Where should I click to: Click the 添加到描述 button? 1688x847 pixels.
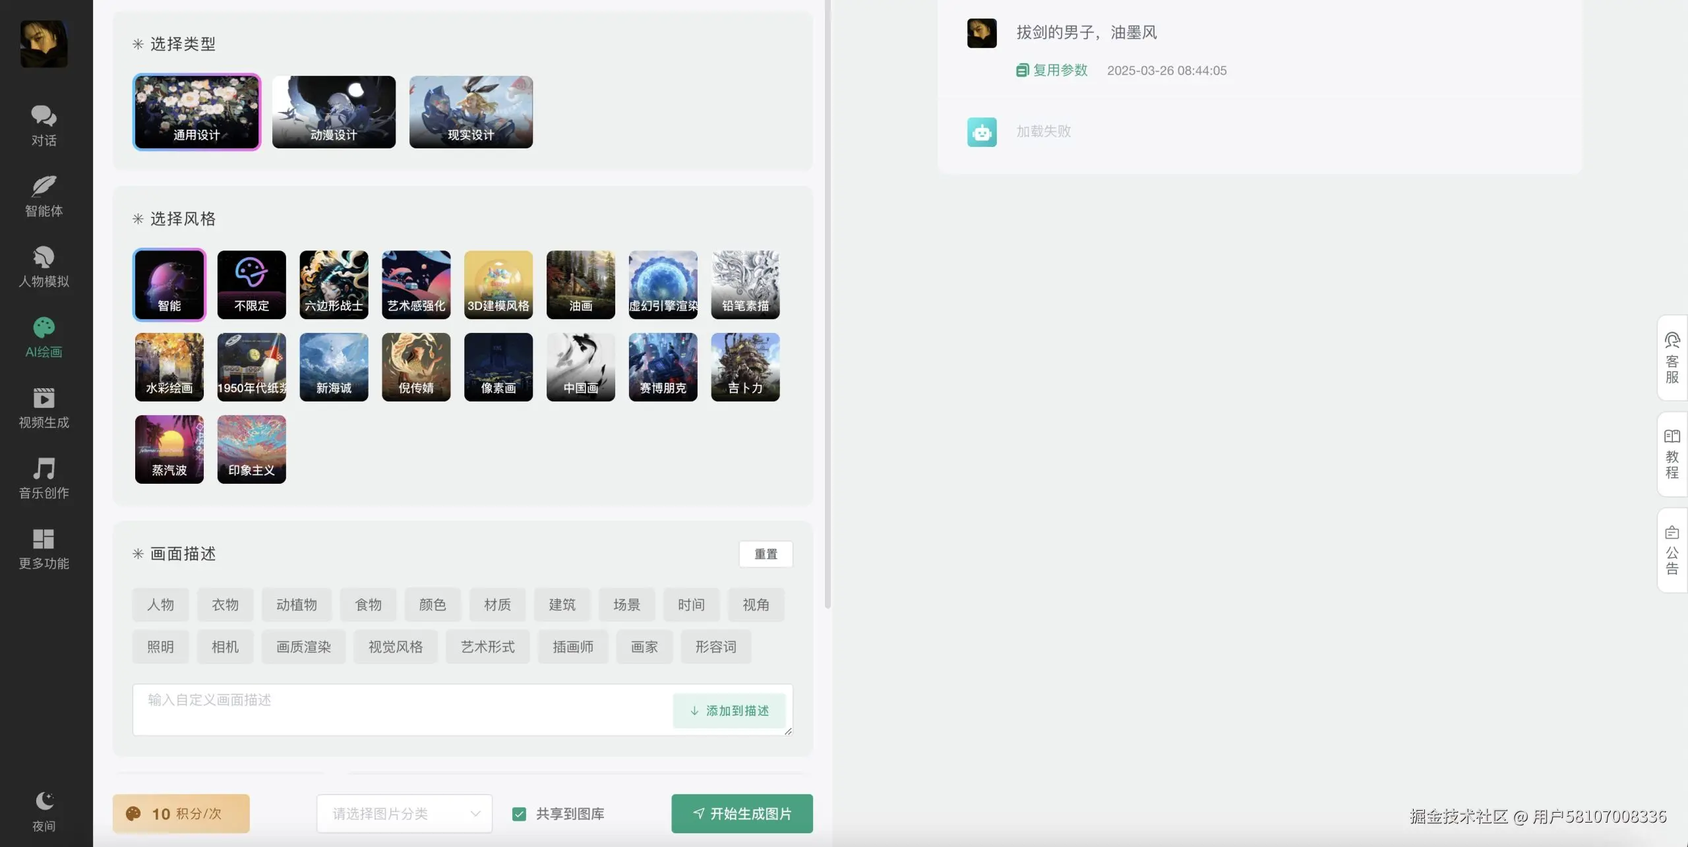[x=729, y=711]
